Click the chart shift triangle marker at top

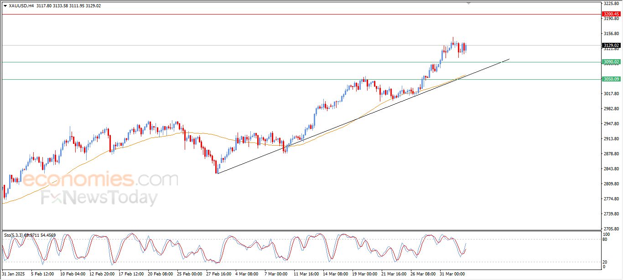(x=468, y=4)
